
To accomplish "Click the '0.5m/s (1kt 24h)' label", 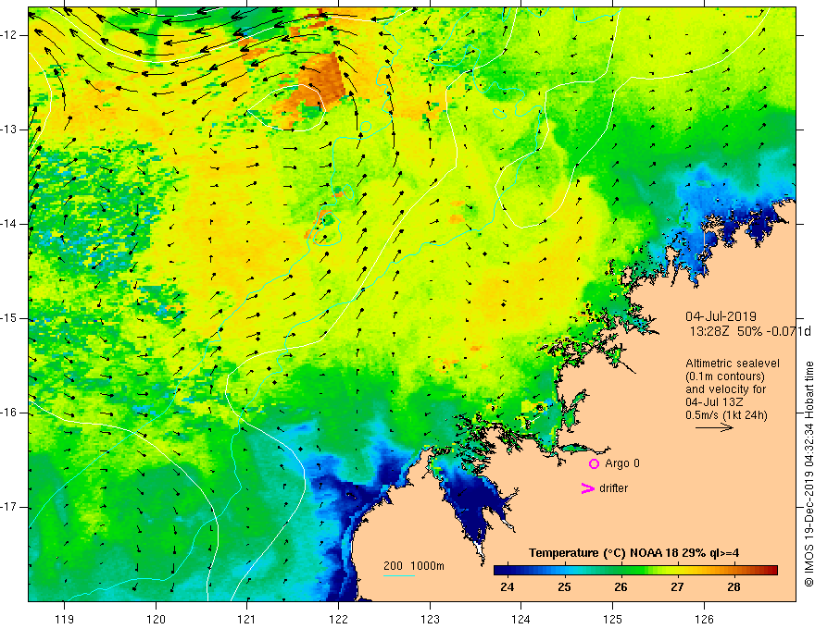I will click(x=726, y=415).
